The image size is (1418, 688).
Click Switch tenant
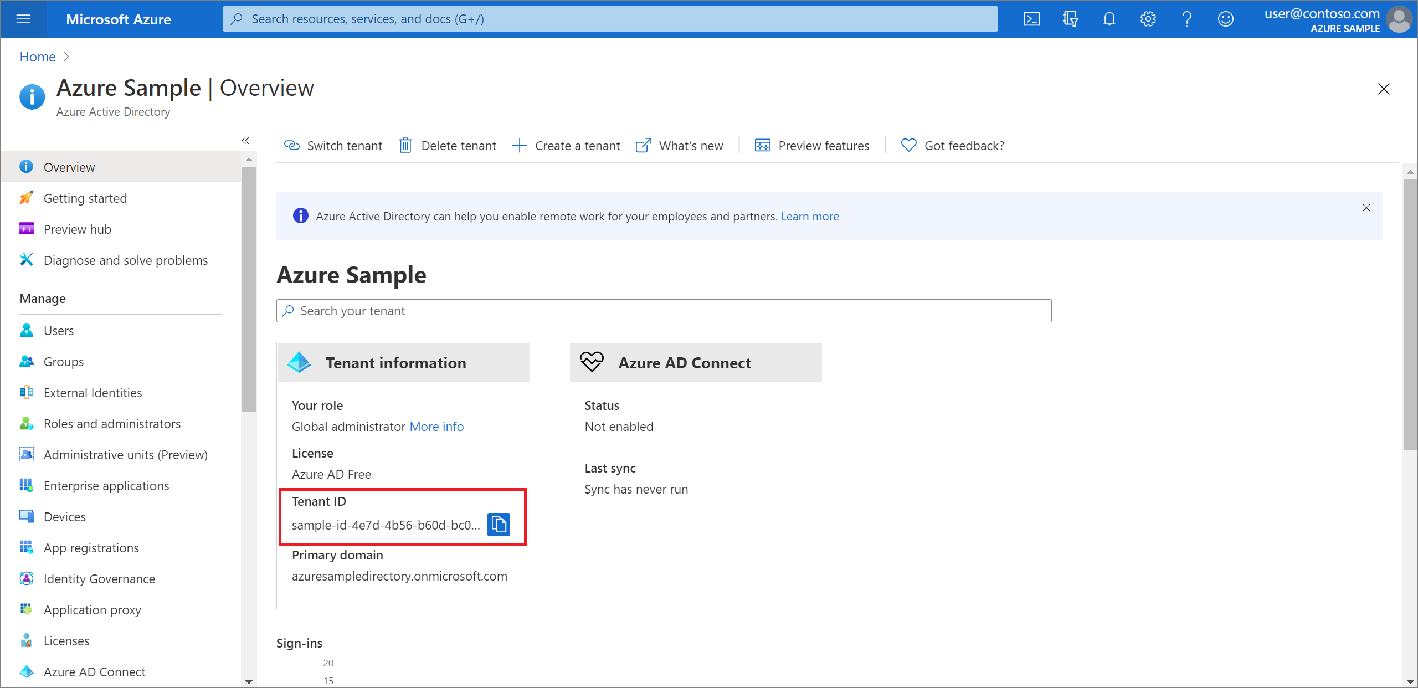pyautogui.click(x=333, y=146)
